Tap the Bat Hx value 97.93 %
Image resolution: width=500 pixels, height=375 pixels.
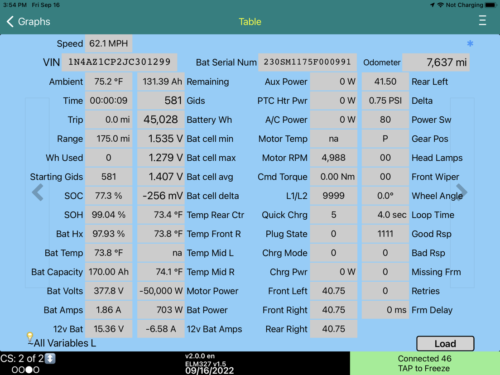[109, 234]
